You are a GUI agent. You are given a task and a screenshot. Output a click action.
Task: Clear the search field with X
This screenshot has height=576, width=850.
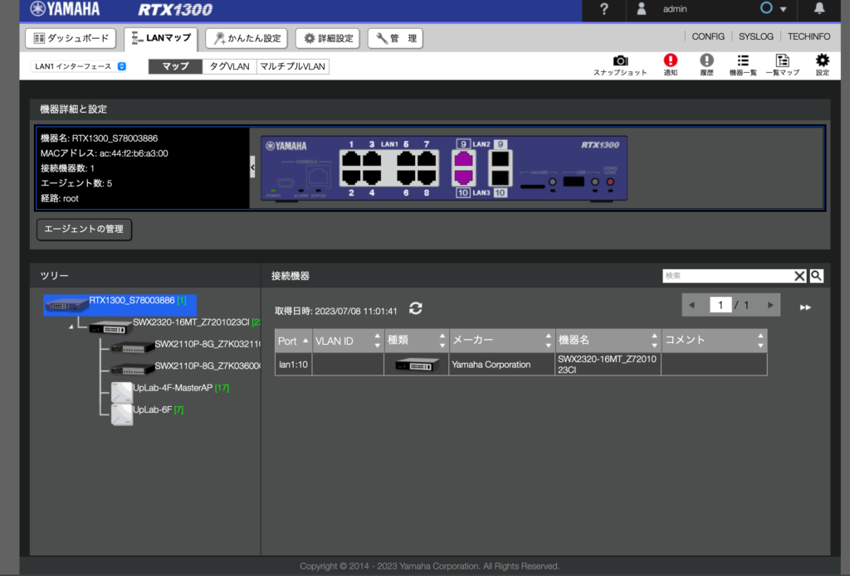pyautogui.click(x=799, y=276)
